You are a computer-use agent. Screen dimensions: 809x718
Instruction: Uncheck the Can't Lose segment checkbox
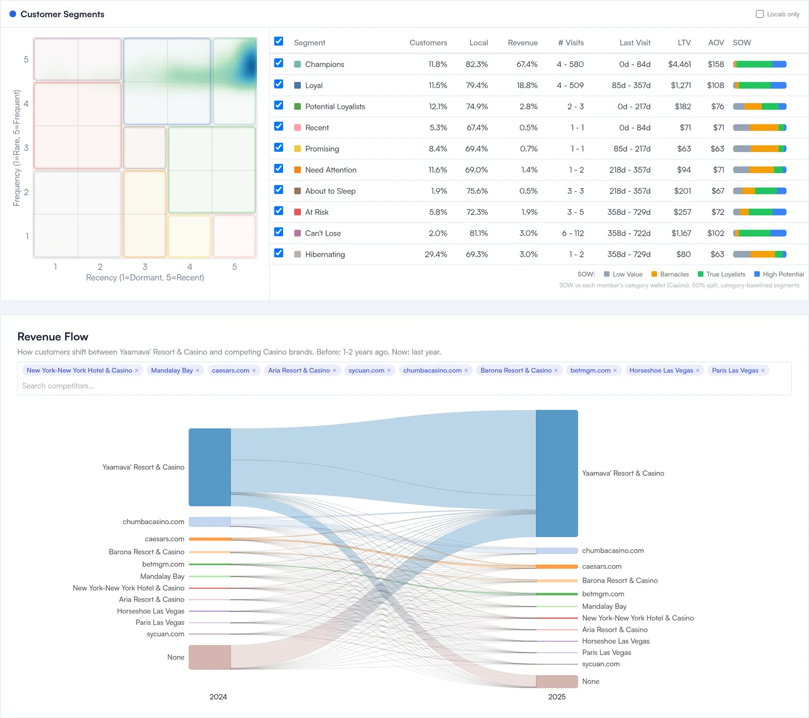click(x=279, y=232)
